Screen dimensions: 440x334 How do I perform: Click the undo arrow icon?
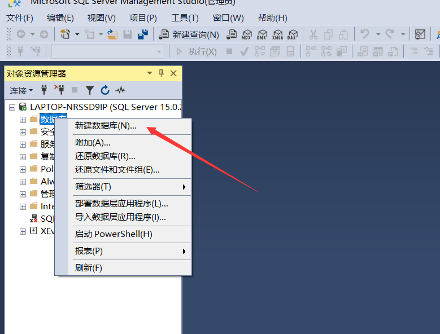[x=365, y=34]
